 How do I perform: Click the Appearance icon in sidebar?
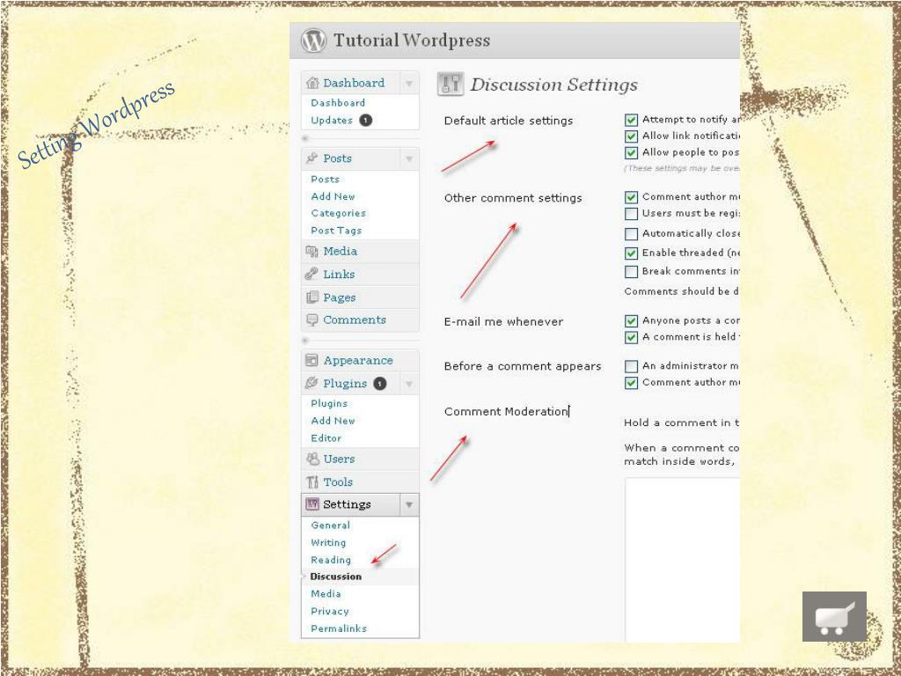tap(312, 360)
